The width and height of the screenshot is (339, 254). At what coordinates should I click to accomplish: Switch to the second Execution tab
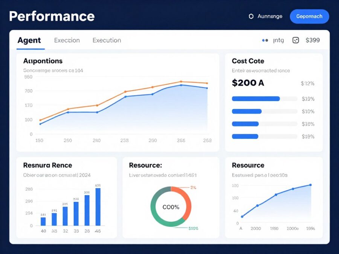tap(107, 40)
